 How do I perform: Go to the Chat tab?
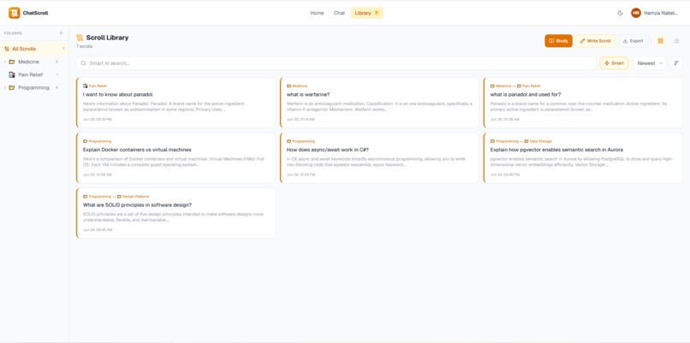pyautogui.click(x=339, y=13)
